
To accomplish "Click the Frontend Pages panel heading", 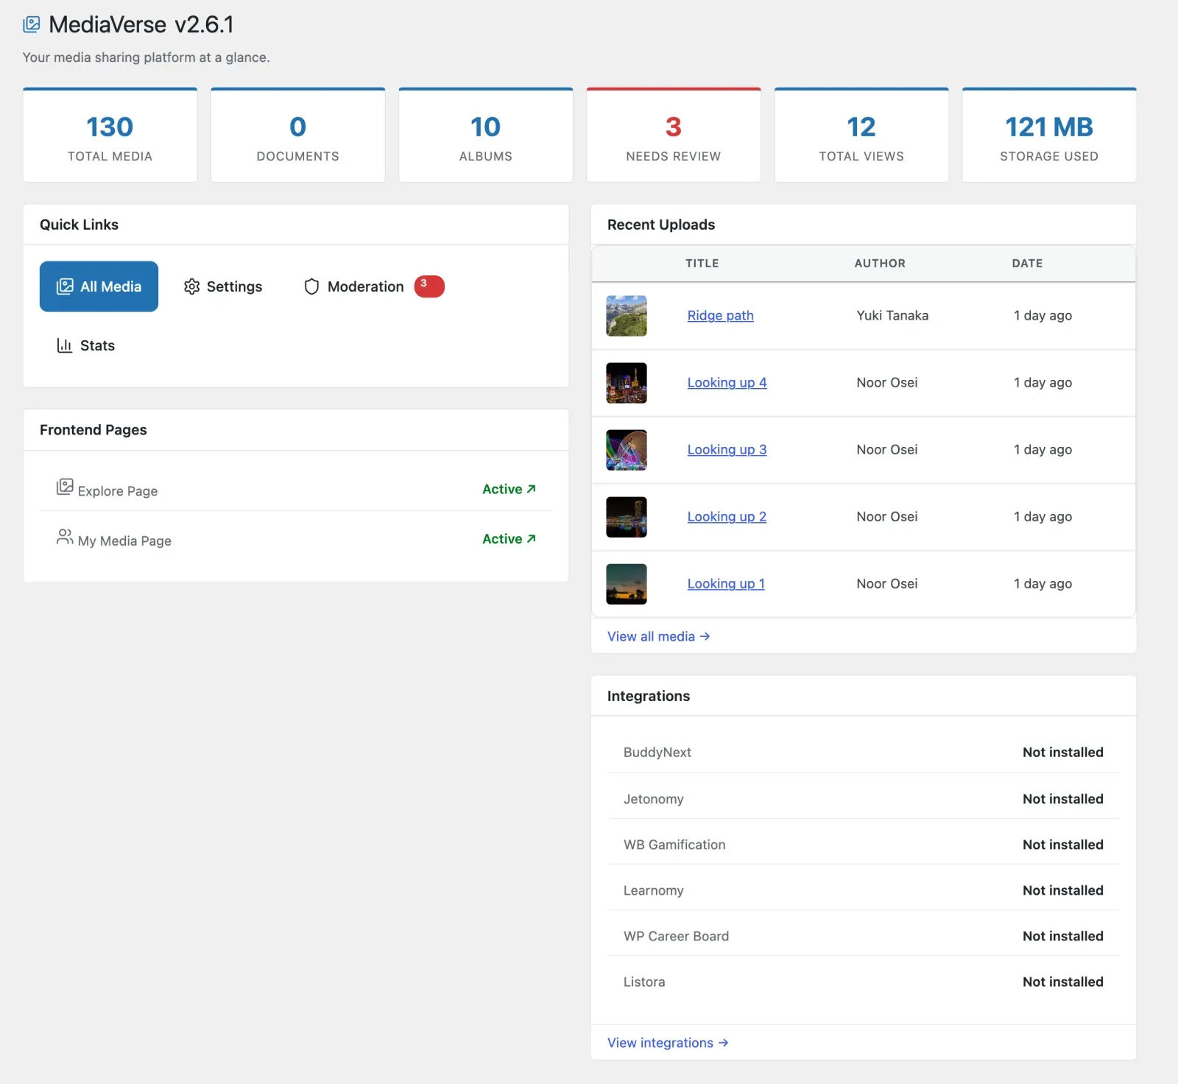I will click(x=94, y=430).
